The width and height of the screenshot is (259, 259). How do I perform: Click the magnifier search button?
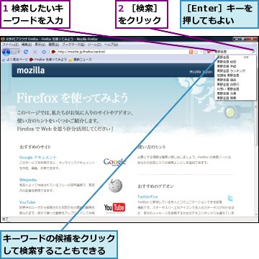click(x=254, y=52)
